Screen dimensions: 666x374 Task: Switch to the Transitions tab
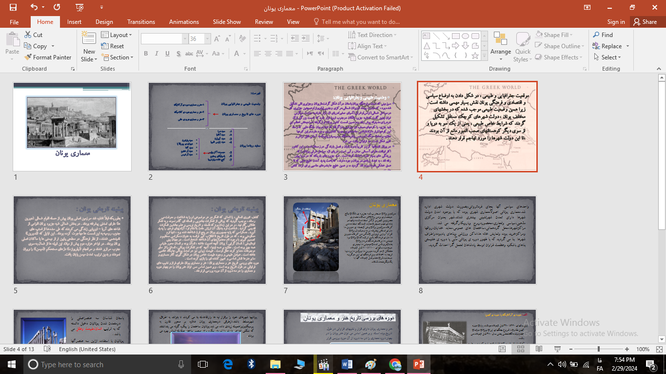tap(141, 22)
